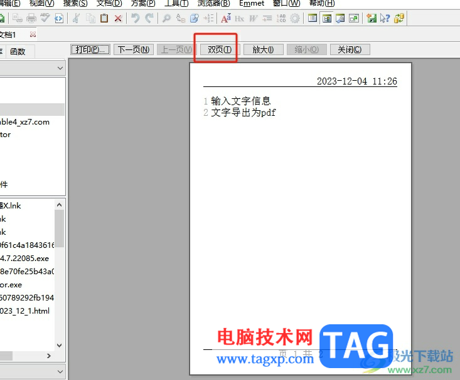Open the gear preferences icon
The width and height of the screenshot is (460, 380).
tap(295, 18)
